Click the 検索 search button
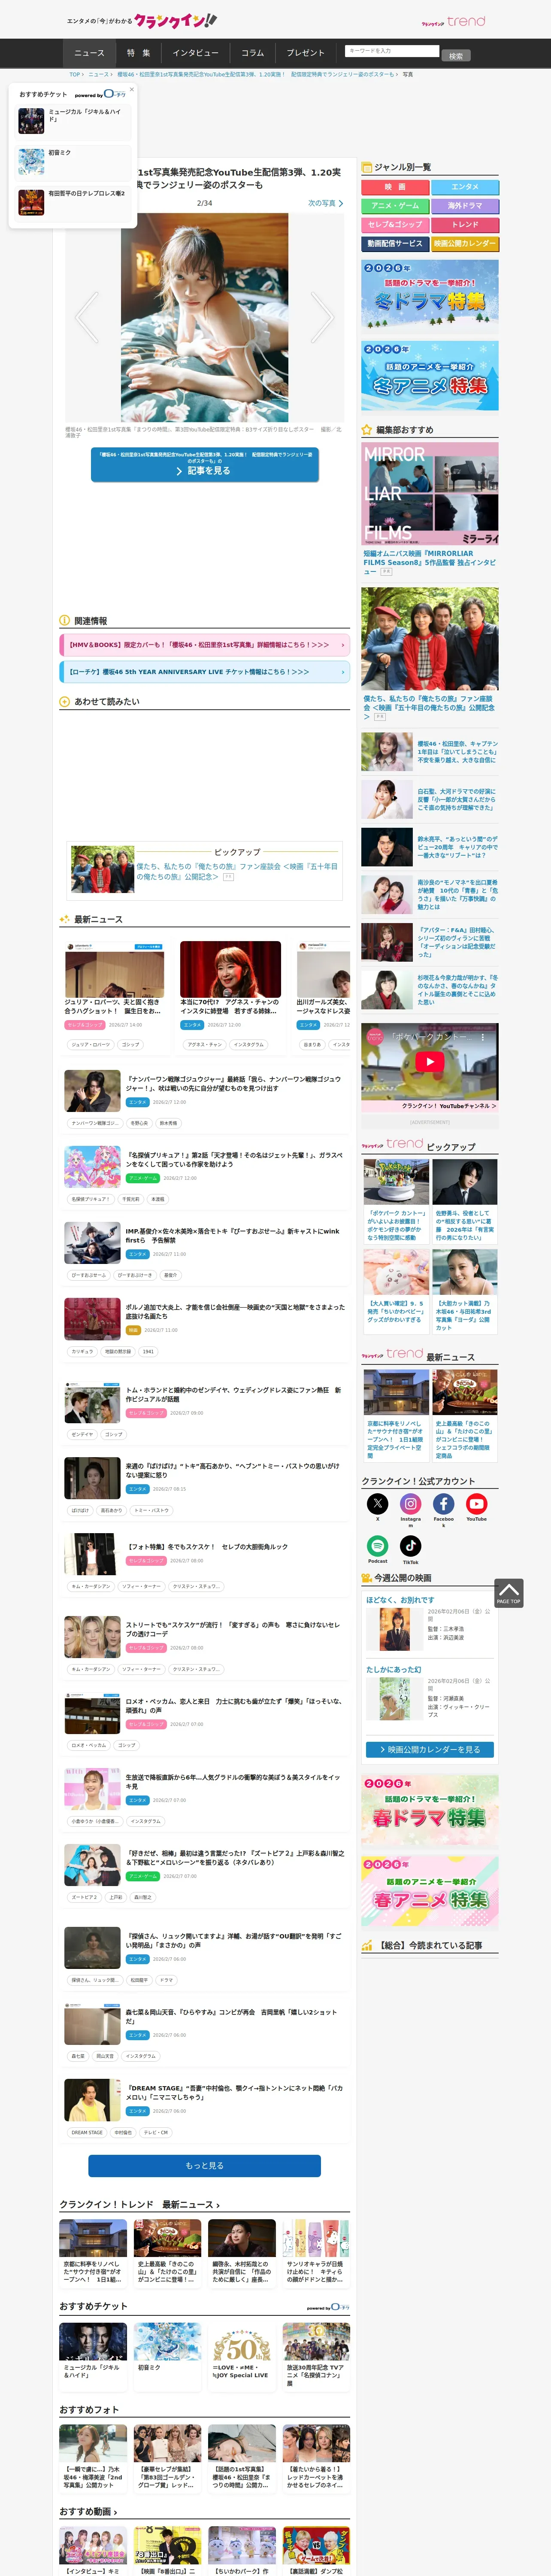551x2576 pixels. 456,56
